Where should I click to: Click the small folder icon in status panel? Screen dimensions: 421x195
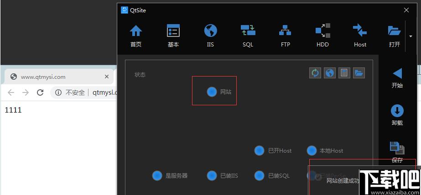[359, 73]
